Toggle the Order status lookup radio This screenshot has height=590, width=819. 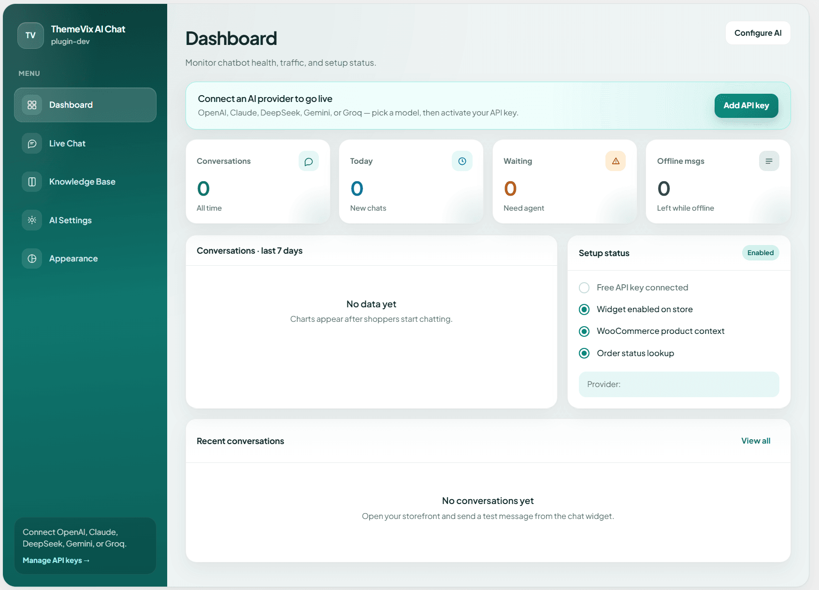584,353
